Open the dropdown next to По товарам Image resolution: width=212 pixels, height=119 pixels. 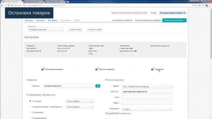(x=80, y=101)
